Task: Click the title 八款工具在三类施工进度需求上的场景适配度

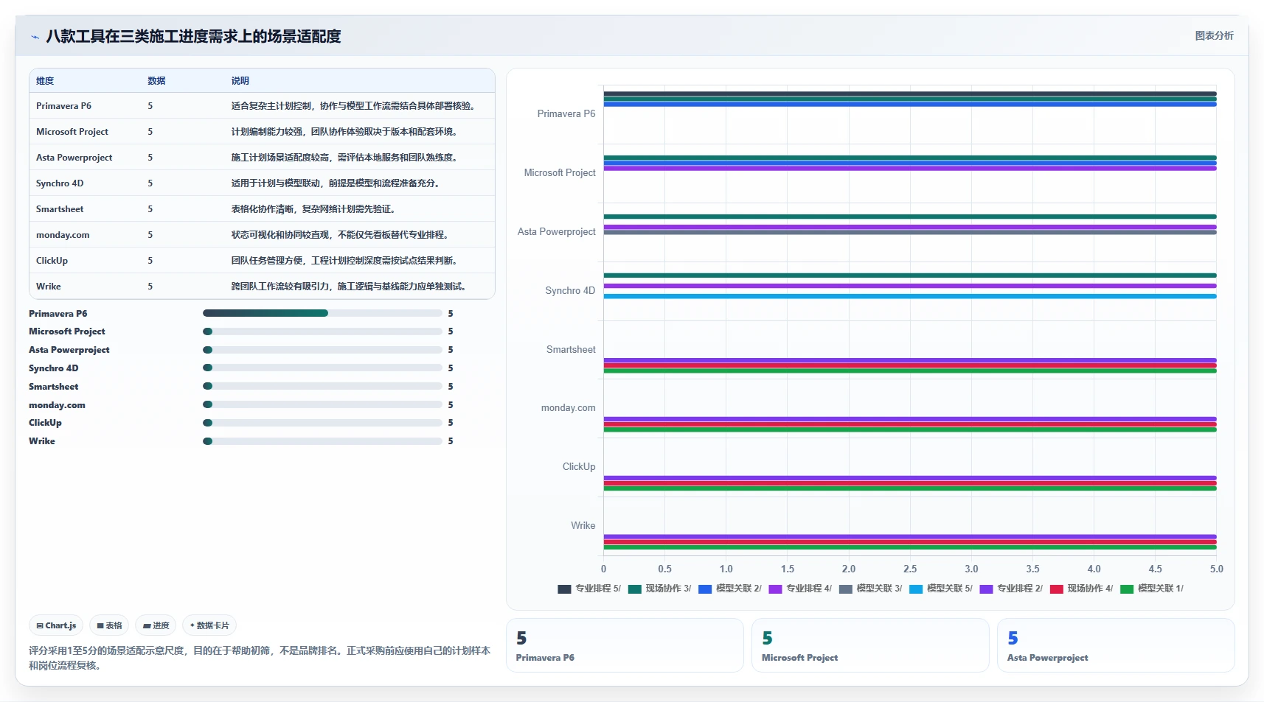Action: 193,36
